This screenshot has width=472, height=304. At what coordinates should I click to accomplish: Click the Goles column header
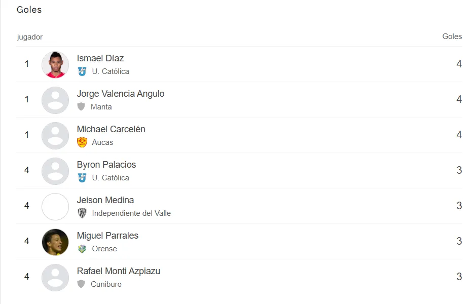pos(452,36)
